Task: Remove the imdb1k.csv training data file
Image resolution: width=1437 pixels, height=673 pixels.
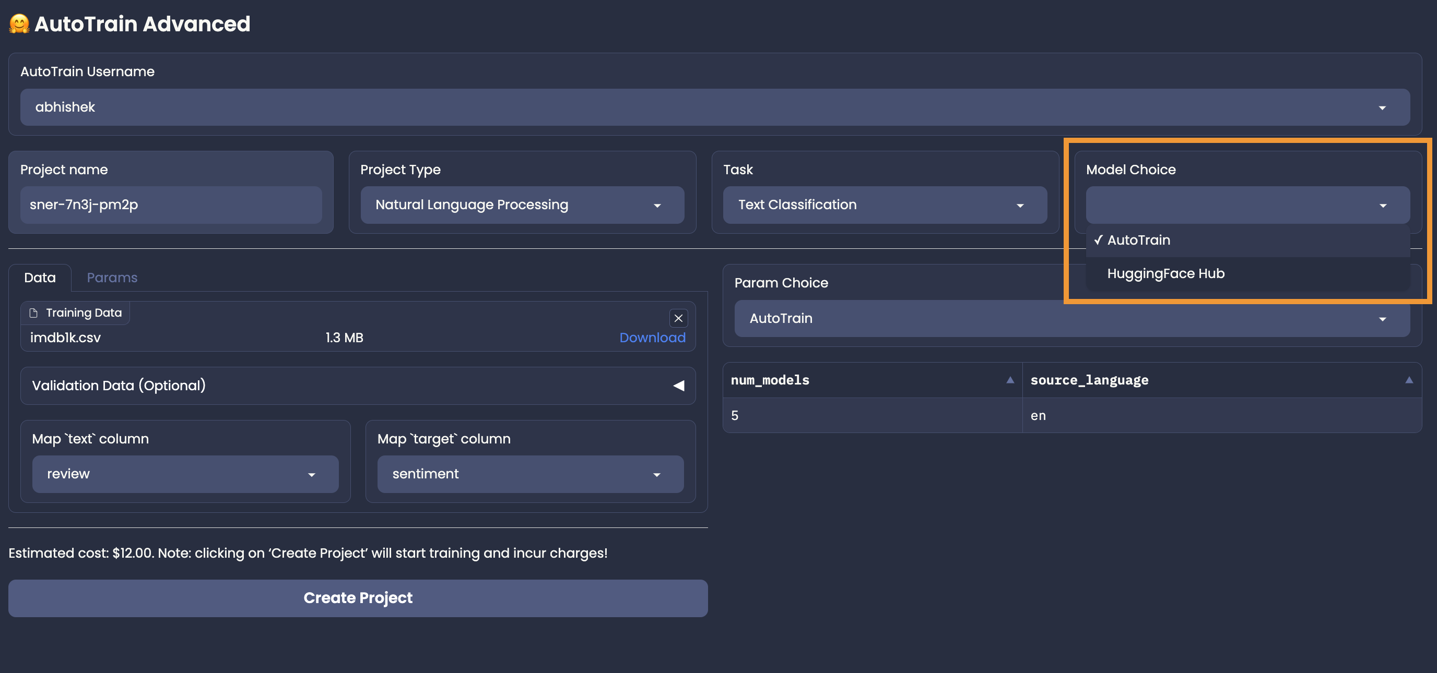Action: click(x=678, y=318)
